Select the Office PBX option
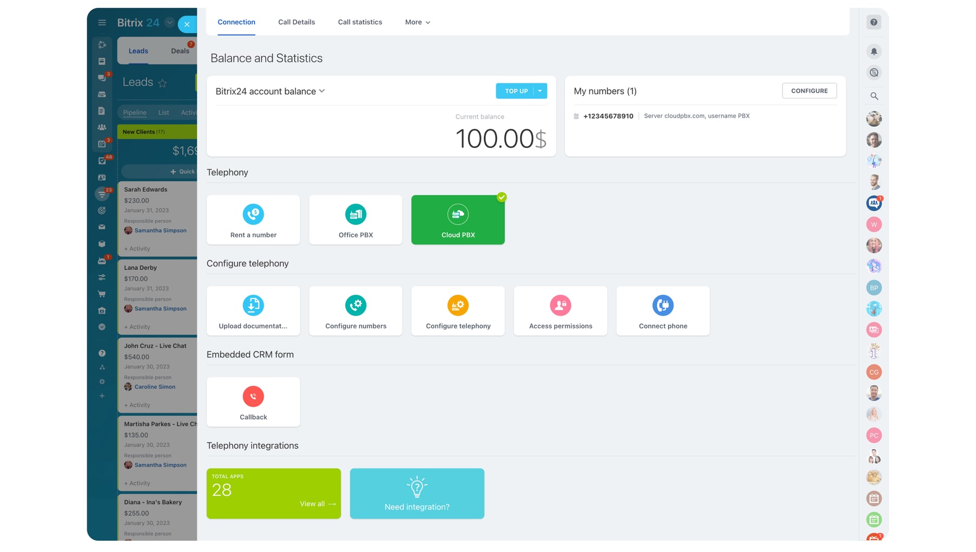976x552 pixels. coord(355,220)
